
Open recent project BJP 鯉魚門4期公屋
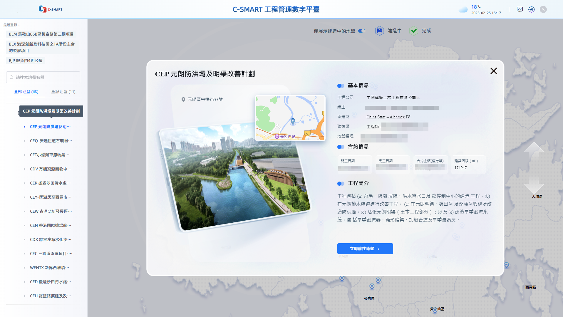point(26,61)
